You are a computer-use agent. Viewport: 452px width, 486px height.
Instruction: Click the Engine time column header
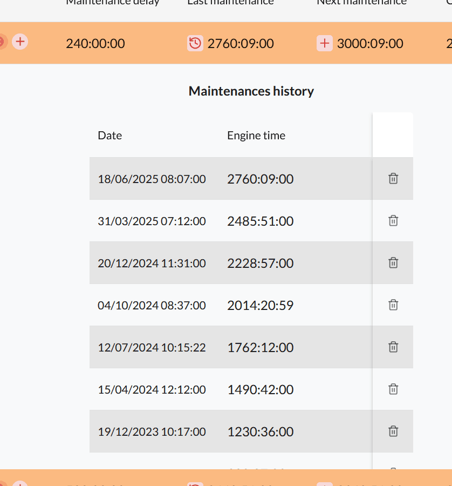pos(256,136)
